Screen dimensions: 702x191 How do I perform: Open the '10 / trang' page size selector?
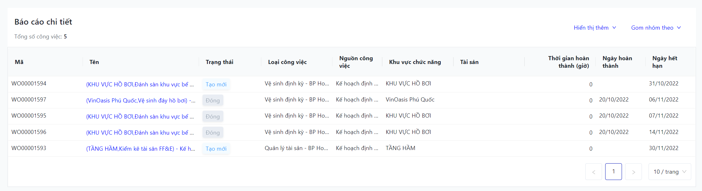pyautogui.click(x=669, y=172)
